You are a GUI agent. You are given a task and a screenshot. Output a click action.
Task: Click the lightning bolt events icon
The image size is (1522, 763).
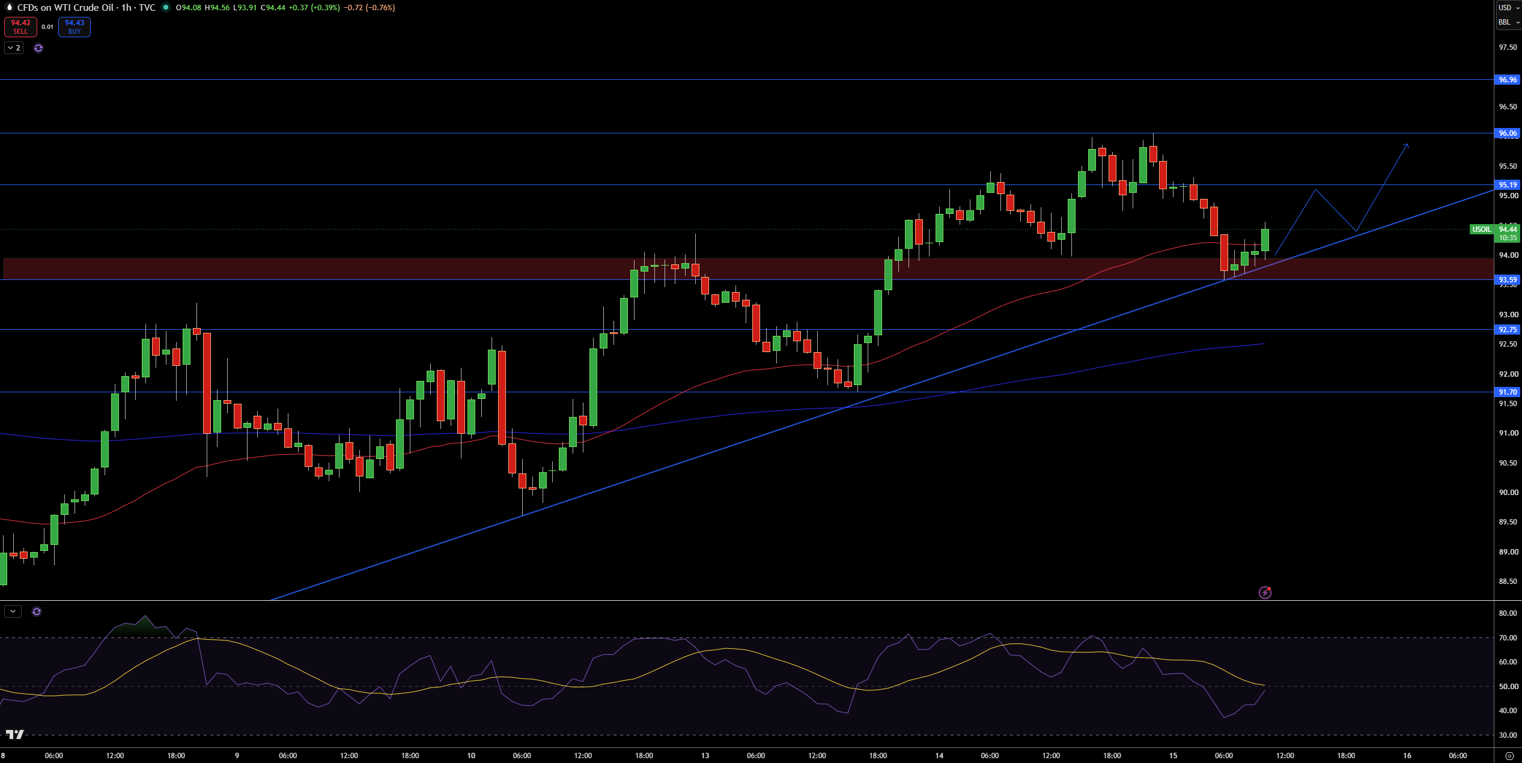1265,593
